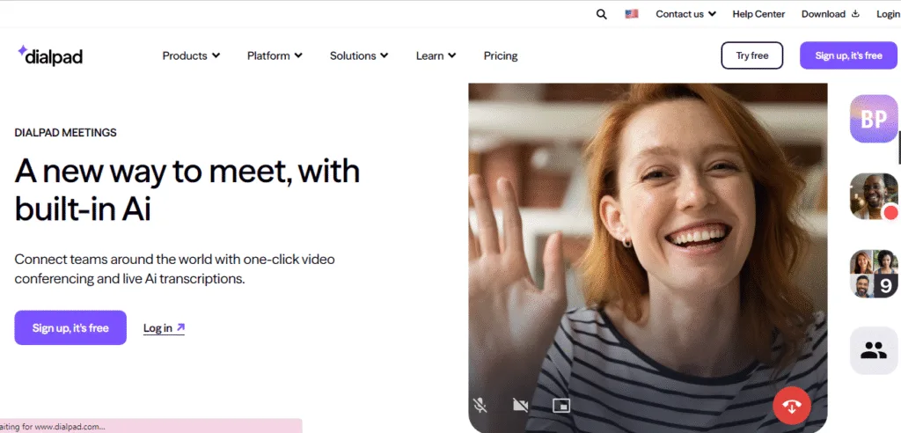Expand the Products menu
Screen dimensions: 901x433
191,55
